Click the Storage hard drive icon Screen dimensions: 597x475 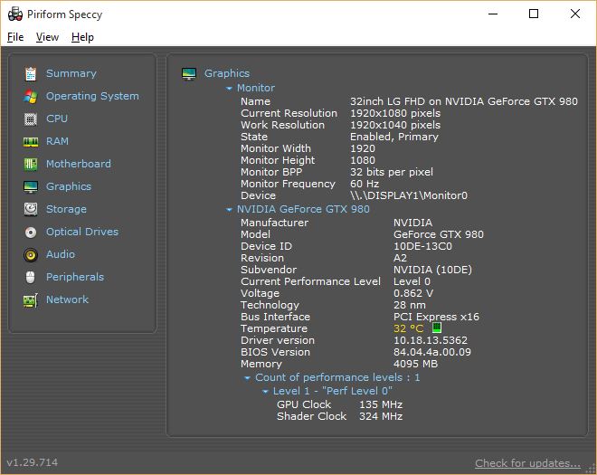coord(31,209)
